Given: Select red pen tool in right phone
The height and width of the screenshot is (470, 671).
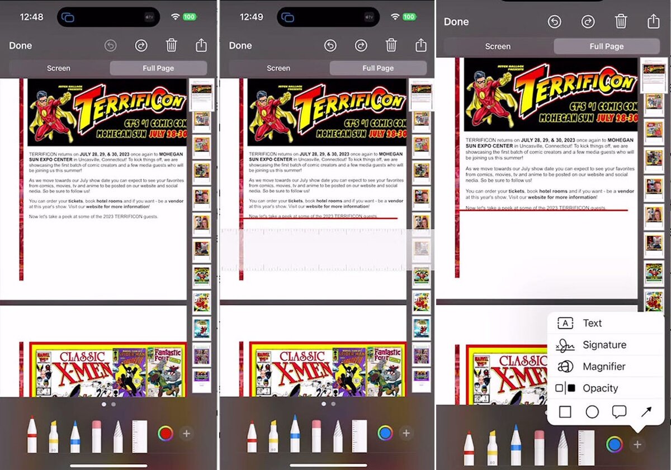Looking at the screenshot, I should click(469, 447).
